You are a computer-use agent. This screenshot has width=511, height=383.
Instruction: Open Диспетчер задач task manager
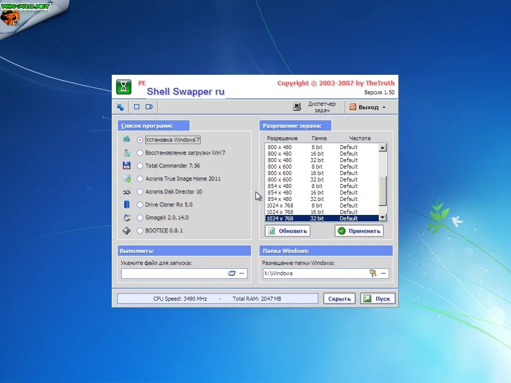coord(315,107)
